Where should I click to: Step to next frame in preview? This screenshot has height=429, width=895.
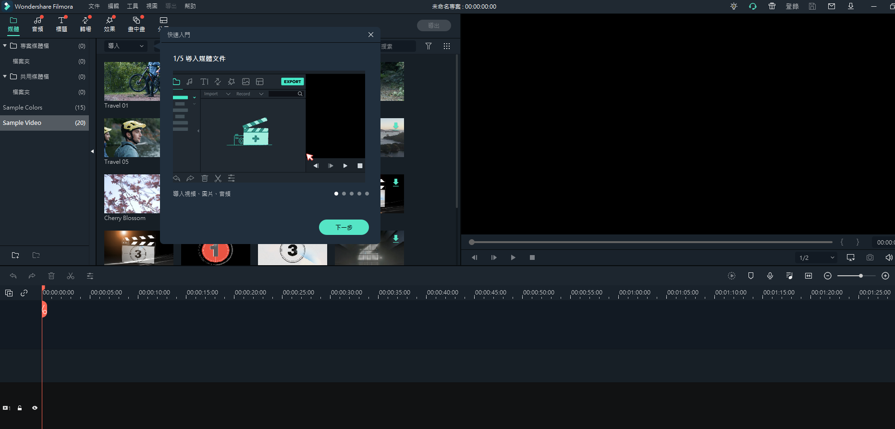pyautogui.click(x=494, y=257)
